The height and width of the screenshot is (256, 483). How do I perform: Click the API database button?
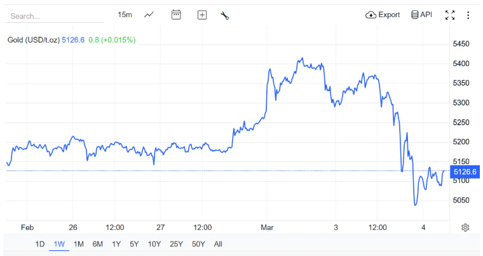click(421, 15)
